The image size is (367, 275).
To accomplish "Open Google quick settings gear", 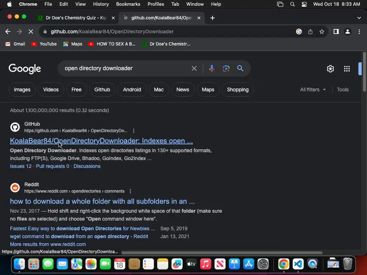I will coord(330,69).
